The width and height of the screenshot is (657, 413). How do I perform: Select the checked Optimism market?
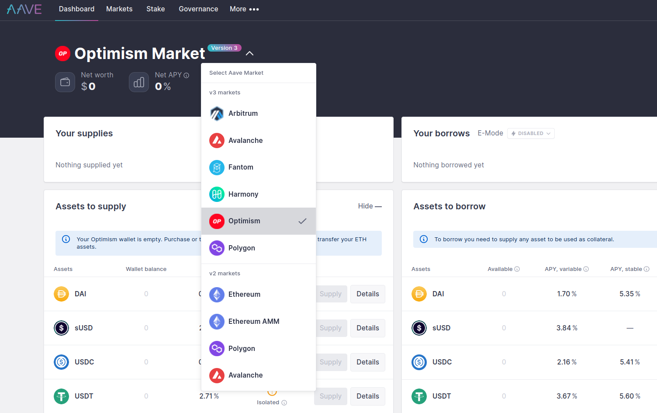pos(259,221)
